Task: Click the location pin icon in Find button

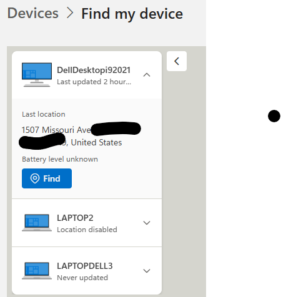Action: [x=35, y=178]
